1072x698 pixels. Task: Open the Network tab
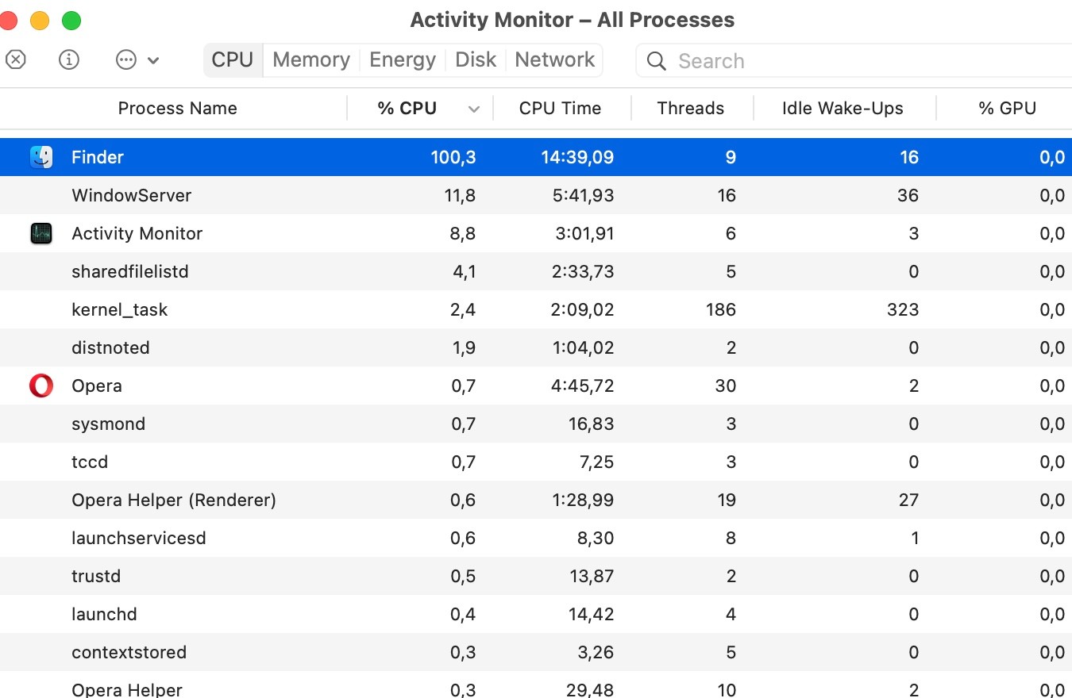554,59
